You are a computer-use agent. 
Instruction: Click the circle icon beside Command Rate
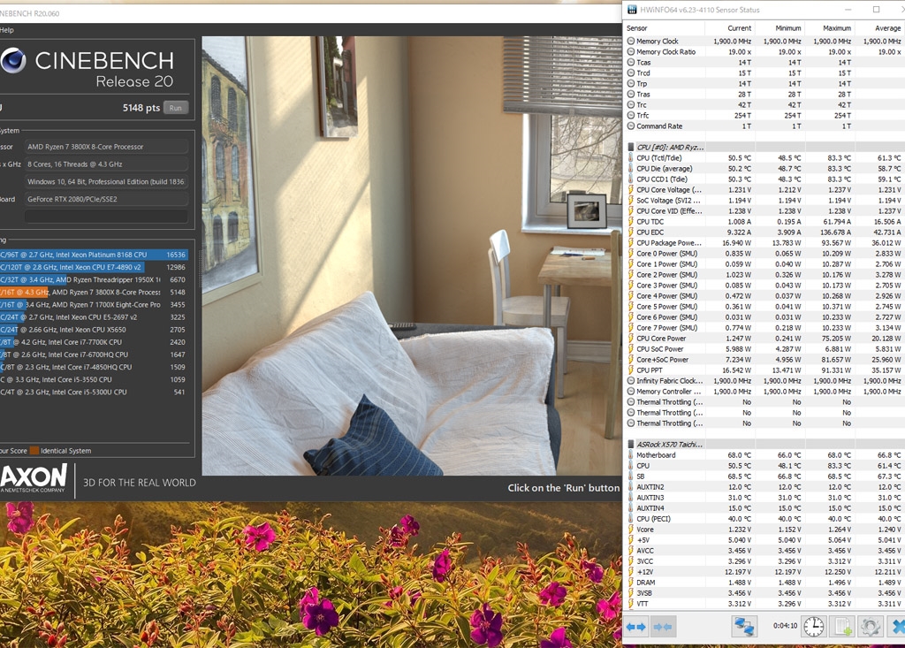[631, 126]
